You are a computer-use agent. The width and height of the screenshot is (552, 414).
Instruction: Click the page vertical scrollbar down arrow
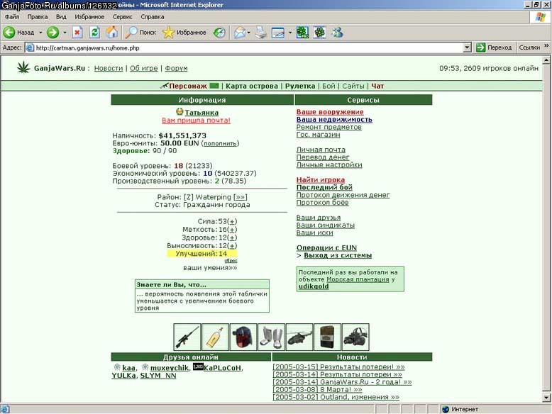pyautogui.click(x=546, y=398)
